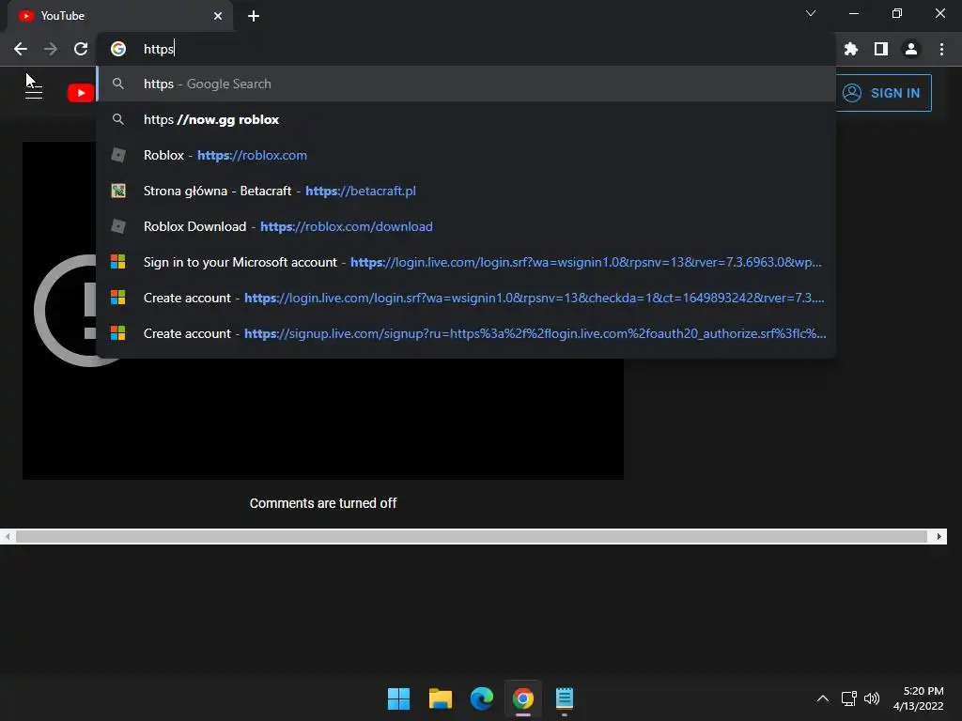Image resolution: width=962 pixels, height=721 pixels.
Task: Choose Roblox Download suggestion
Action: point(466,226)
